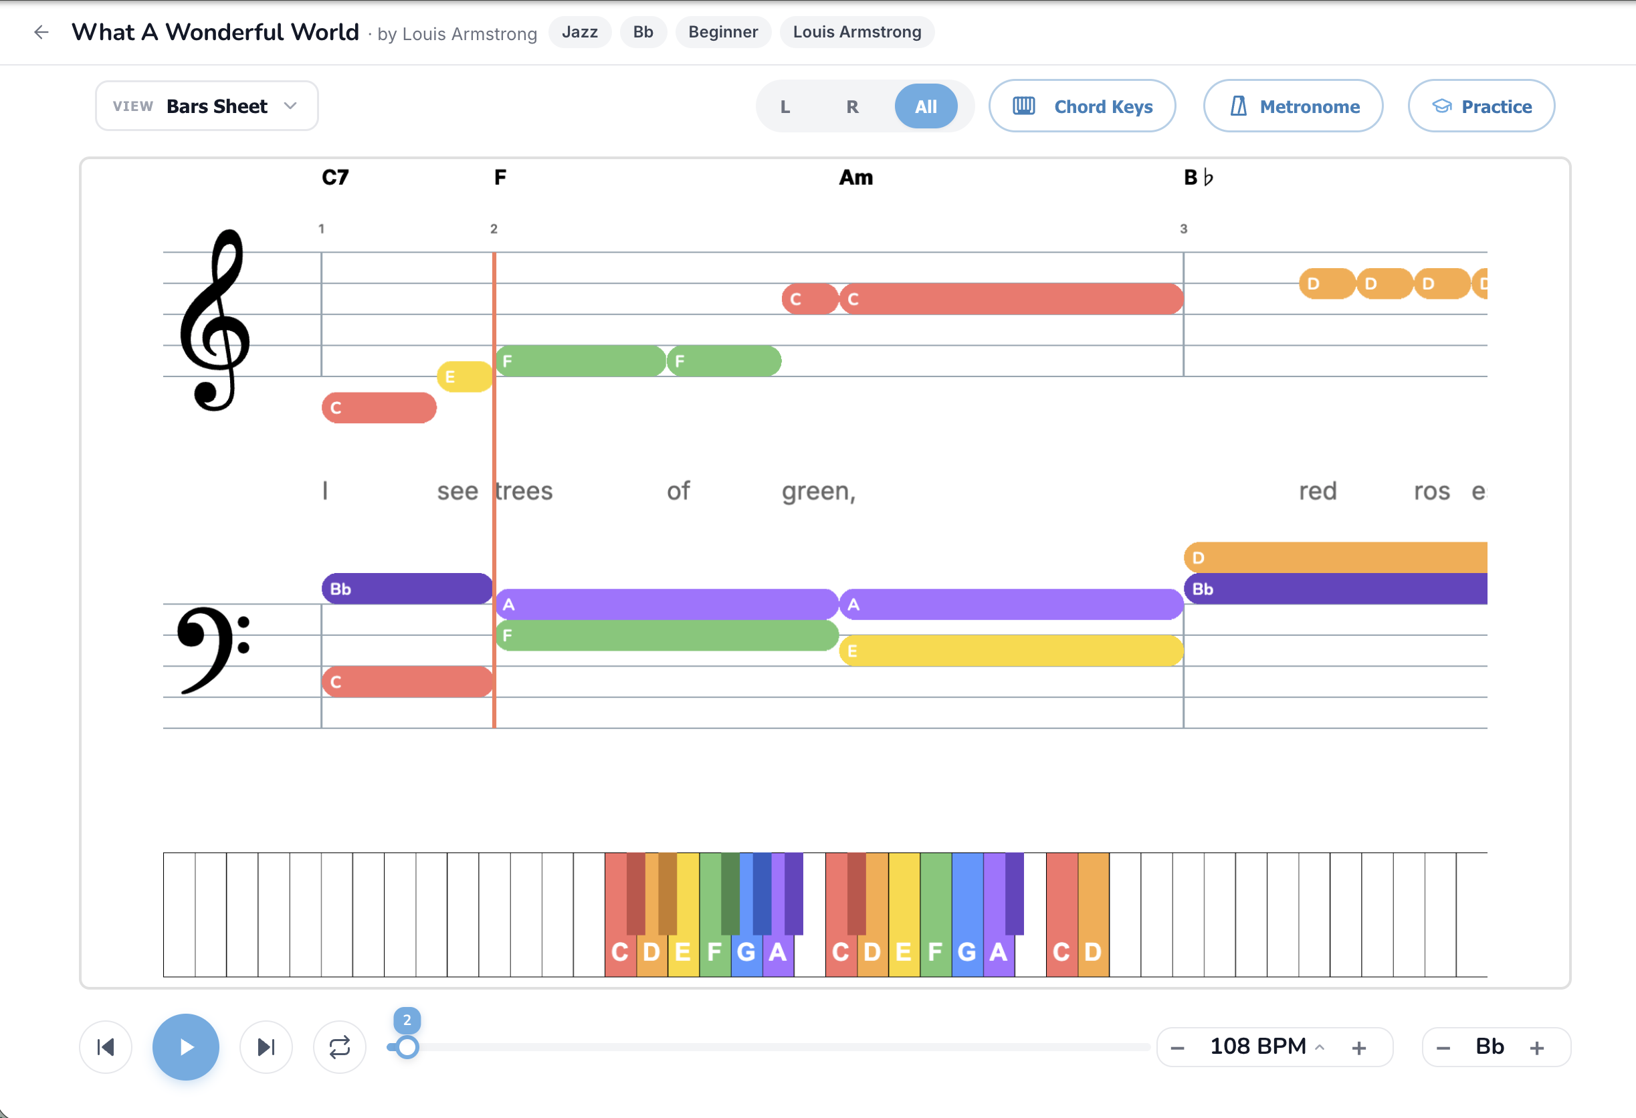This screenshot has height=1118, width=1636.
Task: Click the Louis Armstrong artist tag
Action: point(857,32)
